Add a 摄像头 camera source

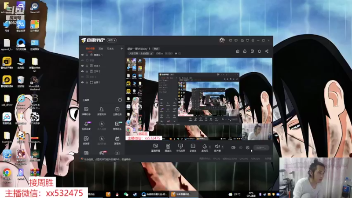pos(168,148)
